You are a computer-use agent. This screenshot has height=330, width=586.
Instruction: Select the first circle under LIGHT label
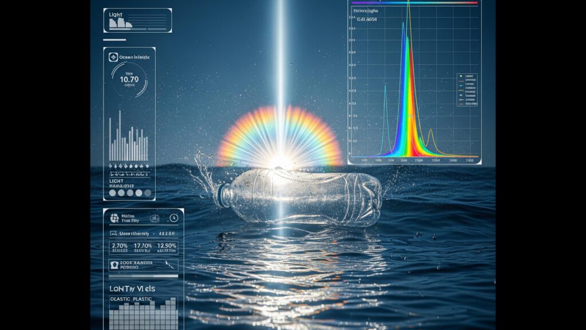113,193
